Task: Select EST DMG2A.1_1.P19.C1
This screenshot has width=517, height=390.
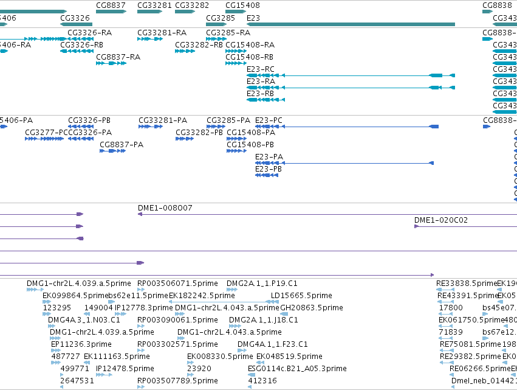Action: point(232,290)
